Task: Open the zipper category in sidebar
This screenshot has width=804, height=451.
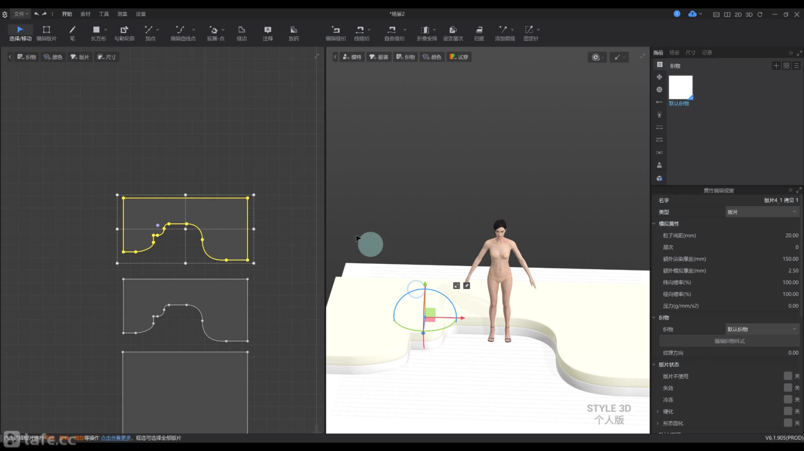Action: click(659, 115)
